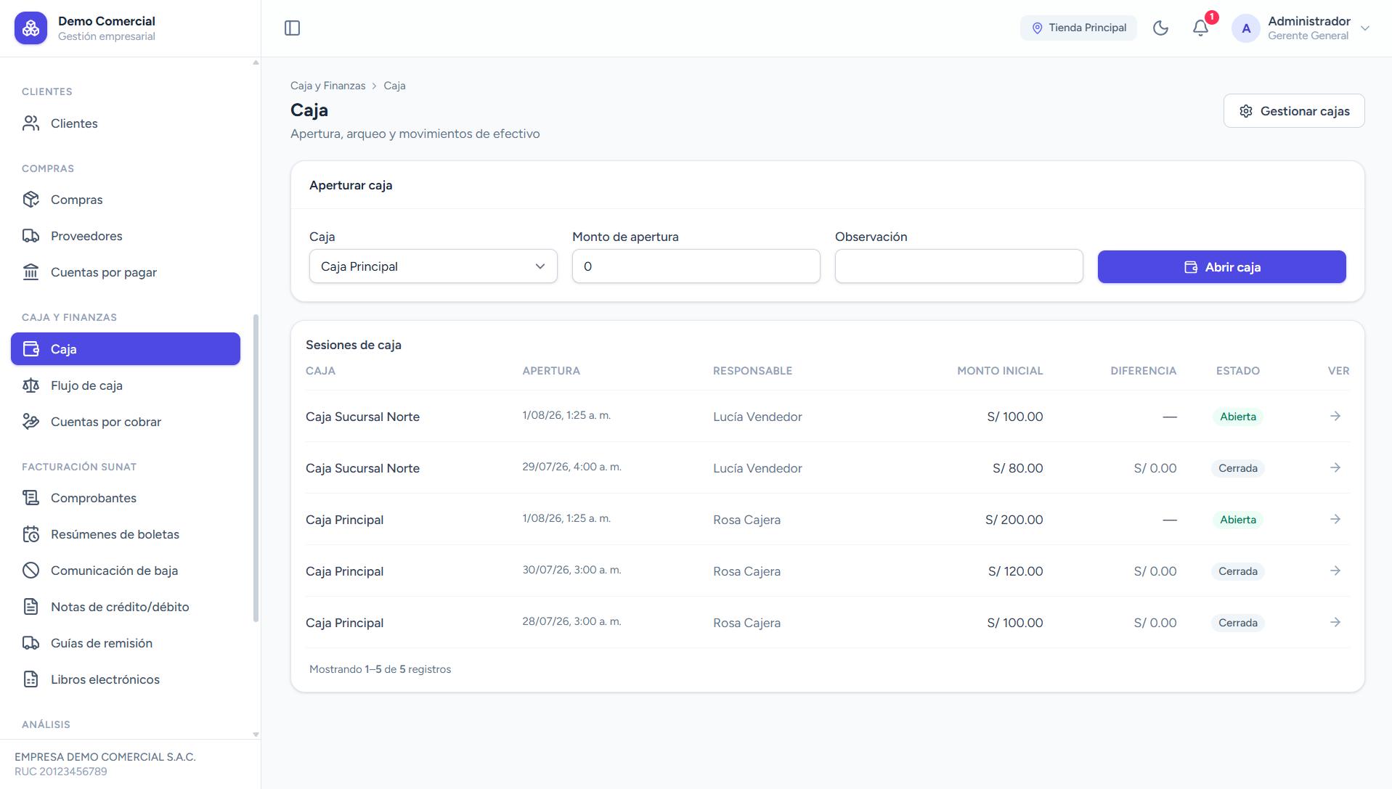Click the Administrador avatar circle
This screenshot has width=1392, height=789.
pyautogui.click(x=1246, y=28)
